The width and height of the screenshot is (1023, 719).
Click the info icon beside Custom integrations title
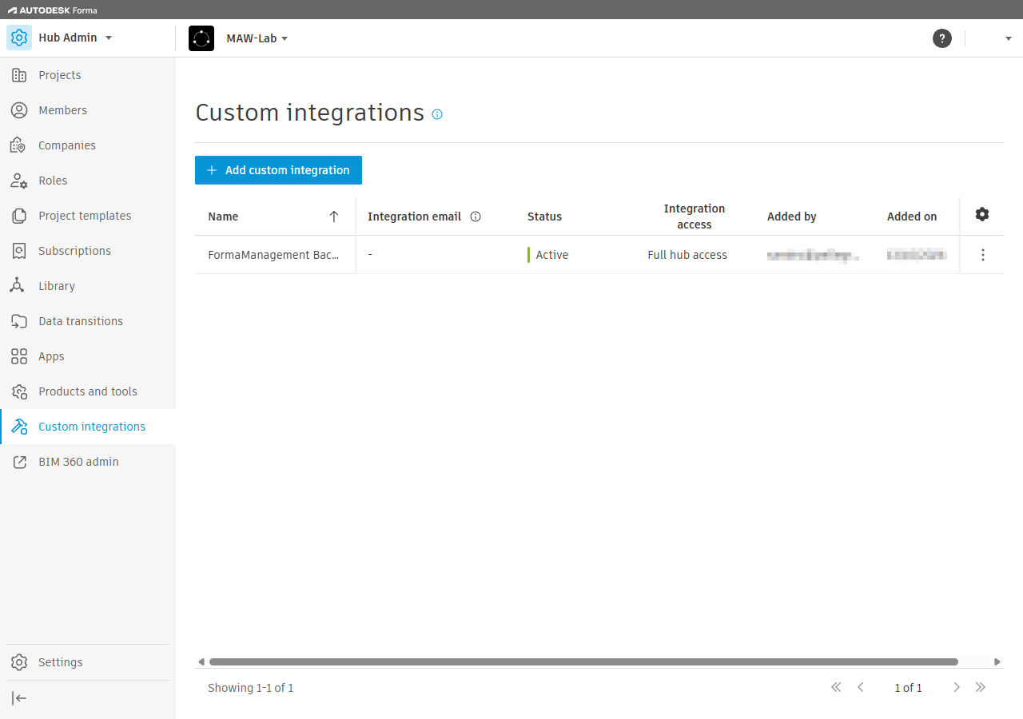coord(437,114)
